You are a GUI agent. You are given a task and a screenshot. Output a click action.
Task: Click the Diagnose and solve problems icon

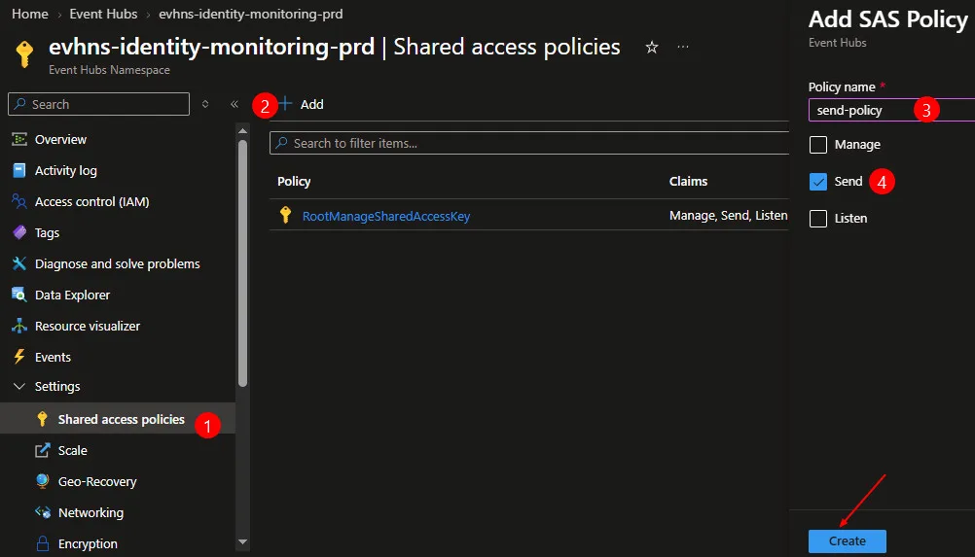(19, 263)
